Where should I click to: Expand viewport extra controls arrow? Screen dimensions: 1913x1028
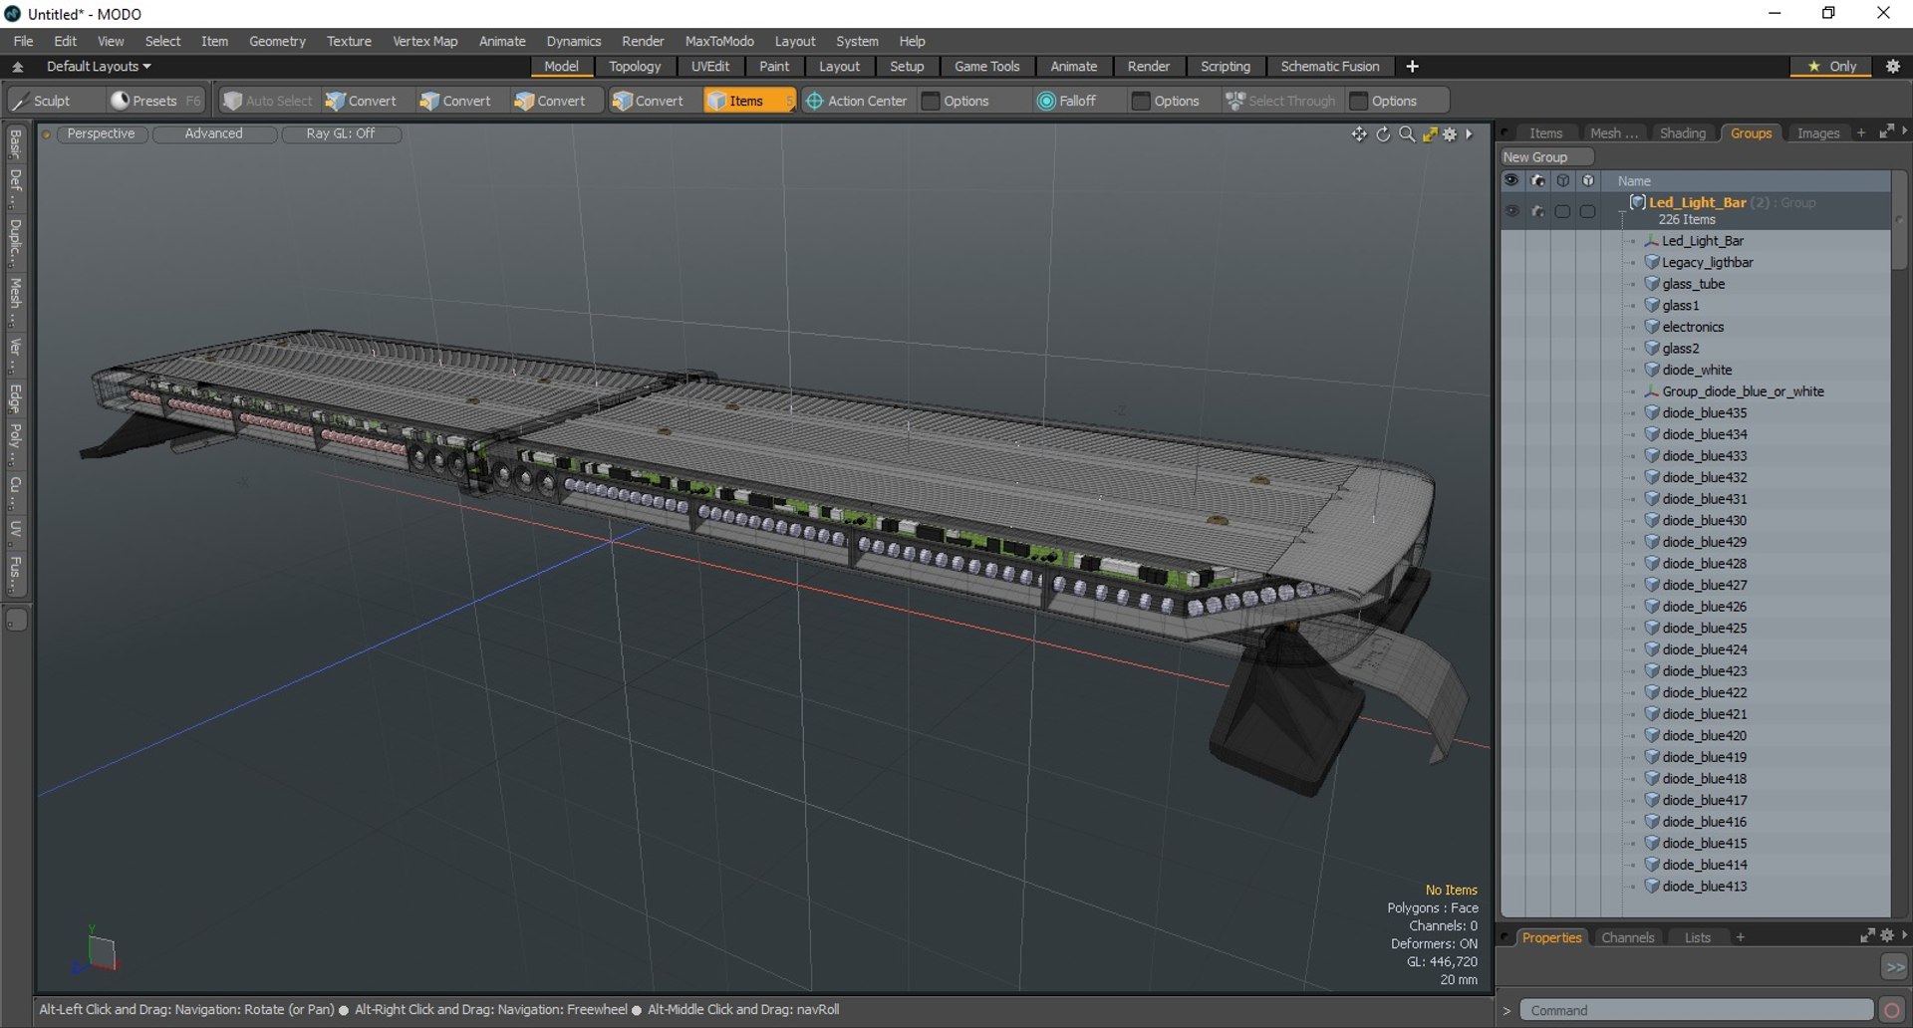click(x=1469, y=134)
